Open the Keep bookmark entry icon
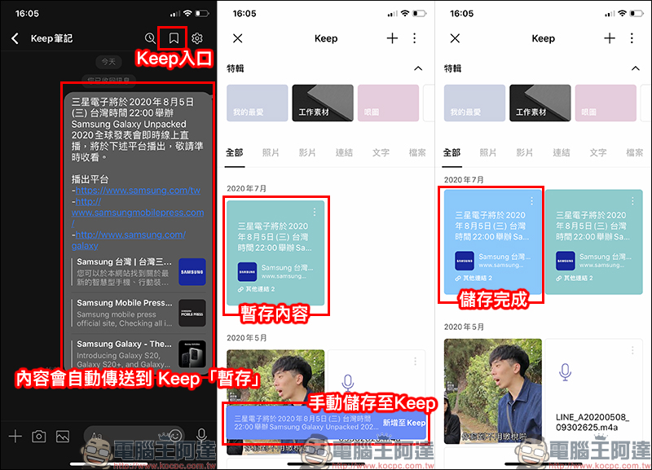The image size is (652, 470). click(x=174, y=38)
